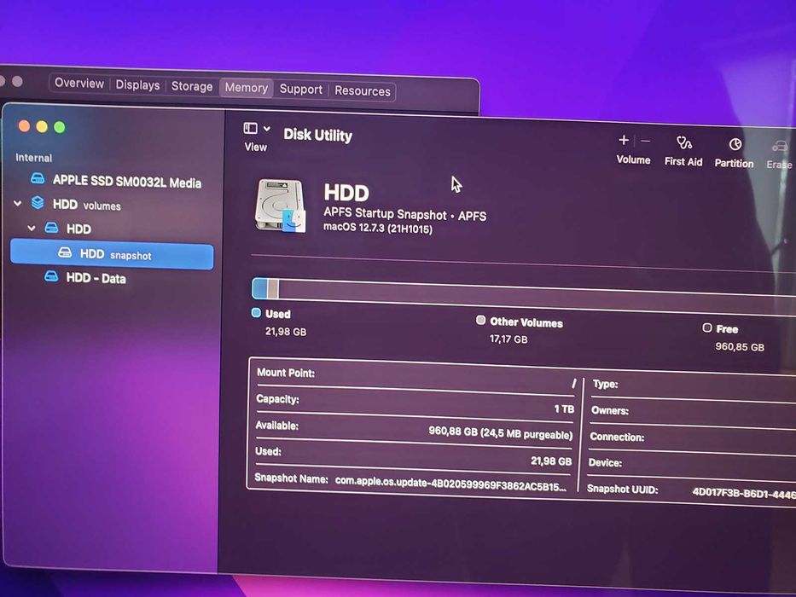Click the green zoom button of Disk Utility
Screen dimensions: 796x597
point(60,127)
